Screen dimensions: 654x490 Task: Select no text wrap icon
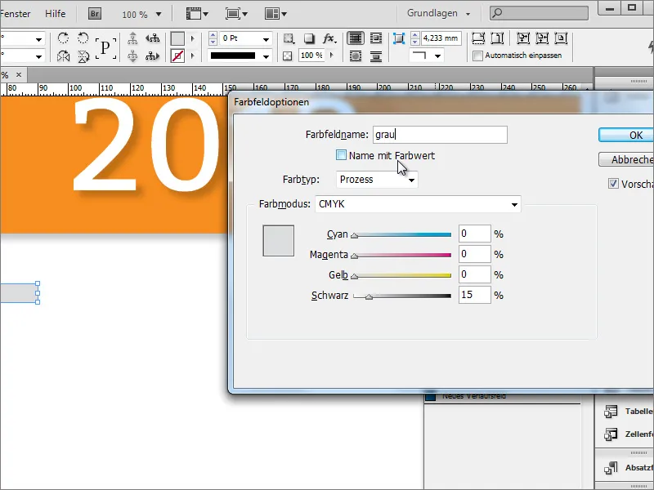[356, 38]
